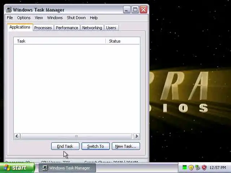The image size is (231, 173).
Task: Sort by the Status column header
Action: point(123,41)
